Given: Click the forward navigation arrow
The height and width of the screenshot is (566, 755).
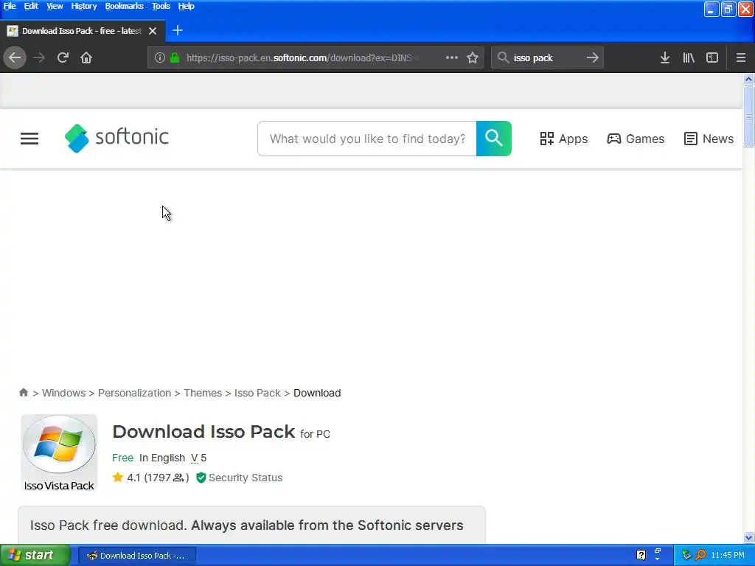Looking at the screenshot, I should [39, 57].
